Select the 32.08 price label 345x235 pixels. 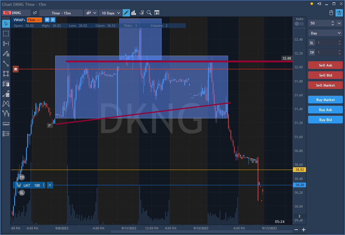point(287,58)
